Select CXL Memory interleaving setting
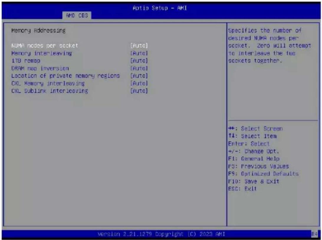This screenshot has height=240, width=322. click(48, 83)
